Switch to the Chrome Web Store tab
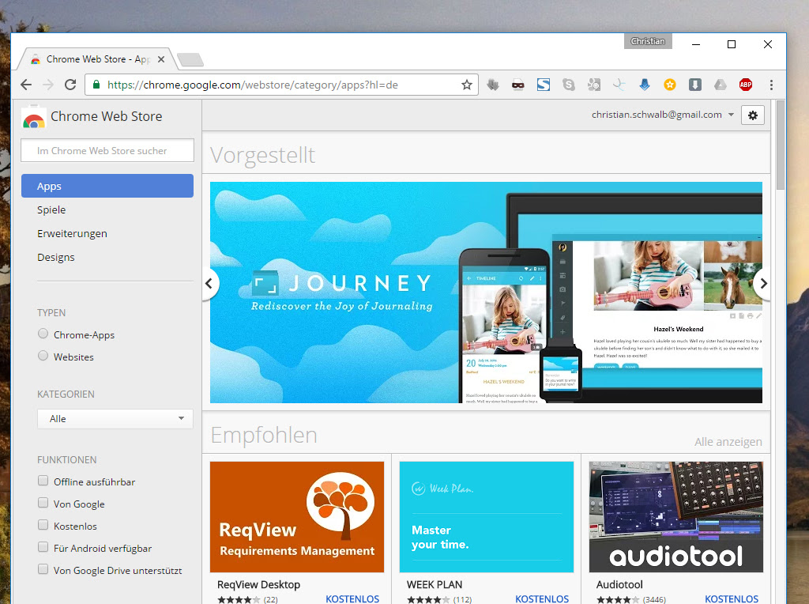The image size is (809, 604). pos(98,59)
